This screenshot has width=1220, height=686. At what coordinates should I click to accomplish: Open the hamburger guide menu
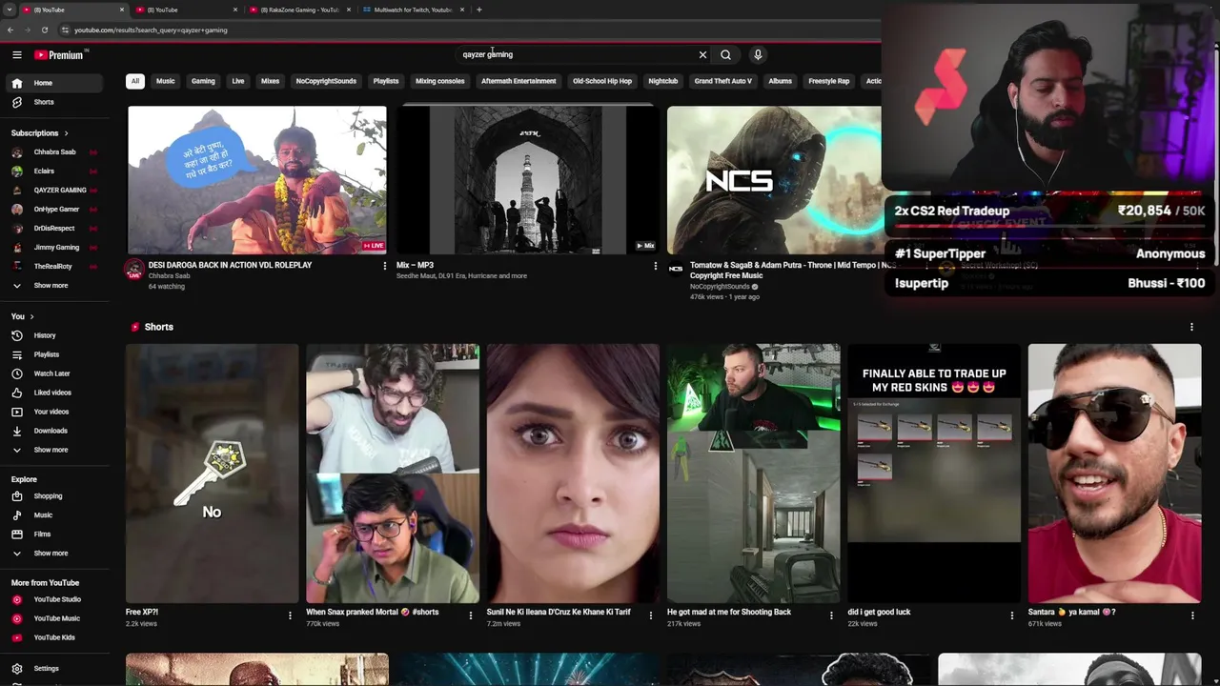click(16, 55)
